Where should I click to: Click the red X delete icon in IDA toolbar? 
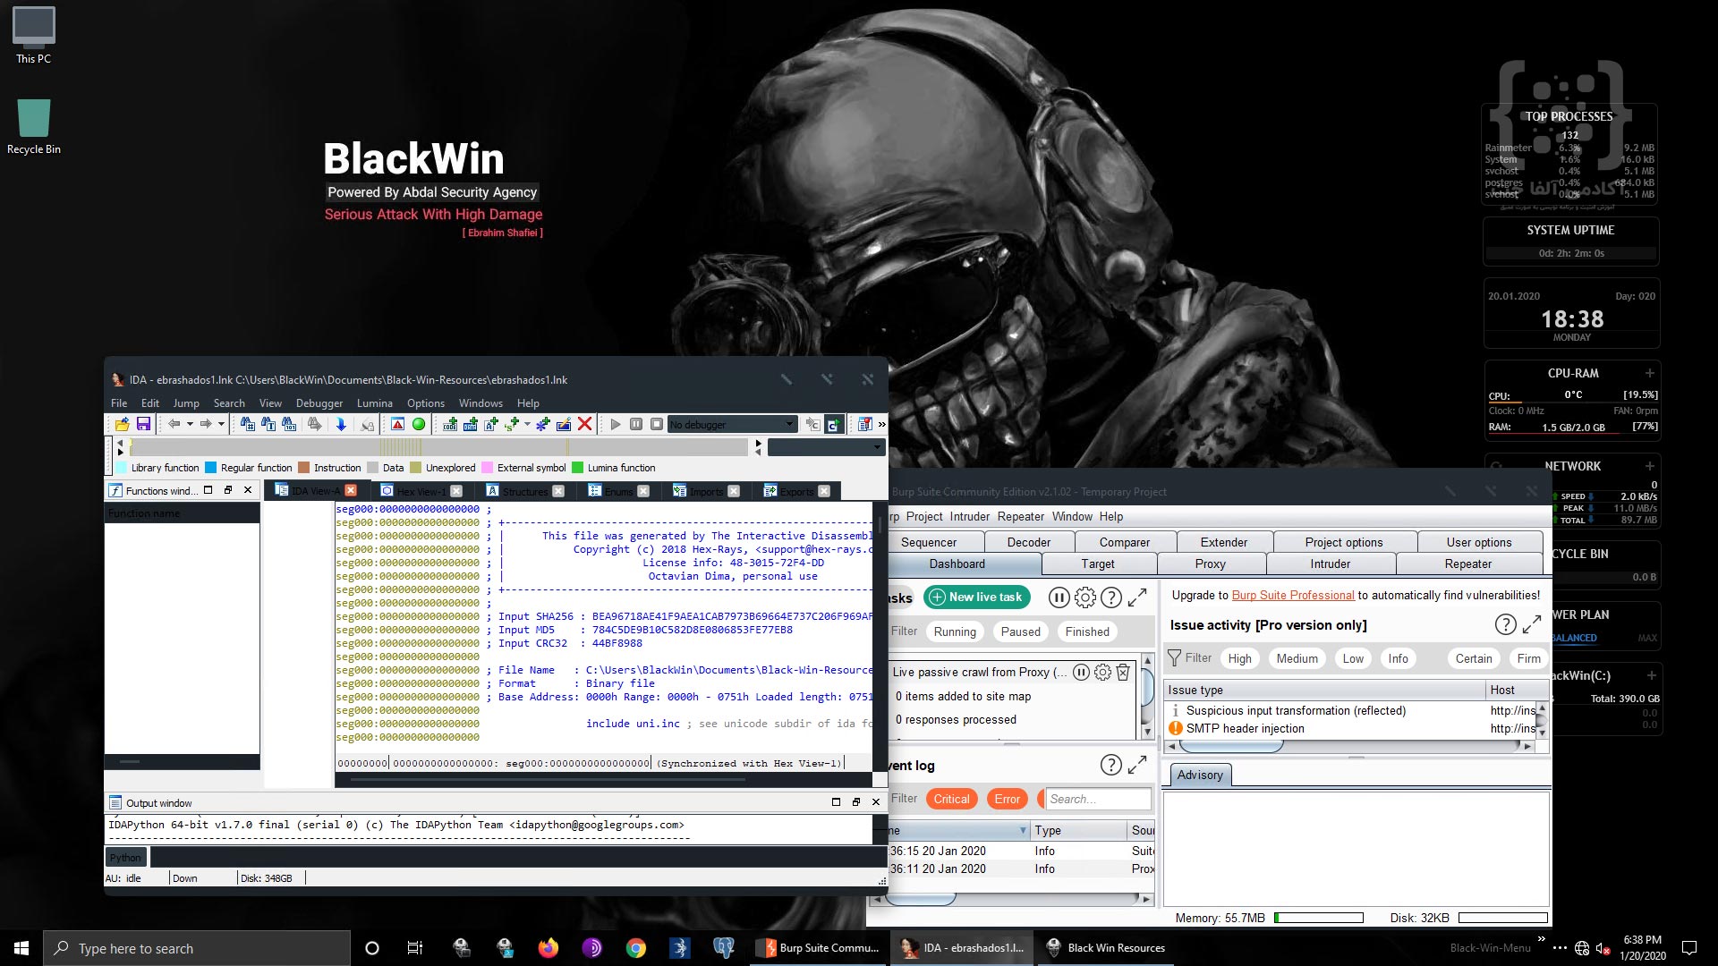(x=585, y=424)
